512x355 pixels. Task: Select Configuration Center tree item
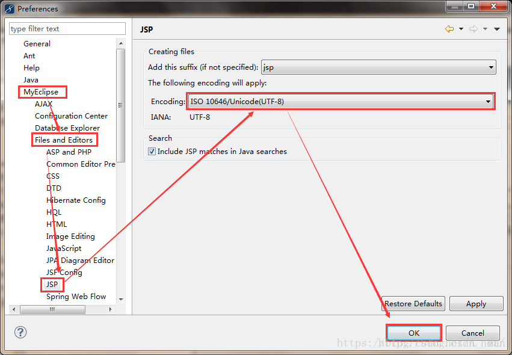click(71, 116)
